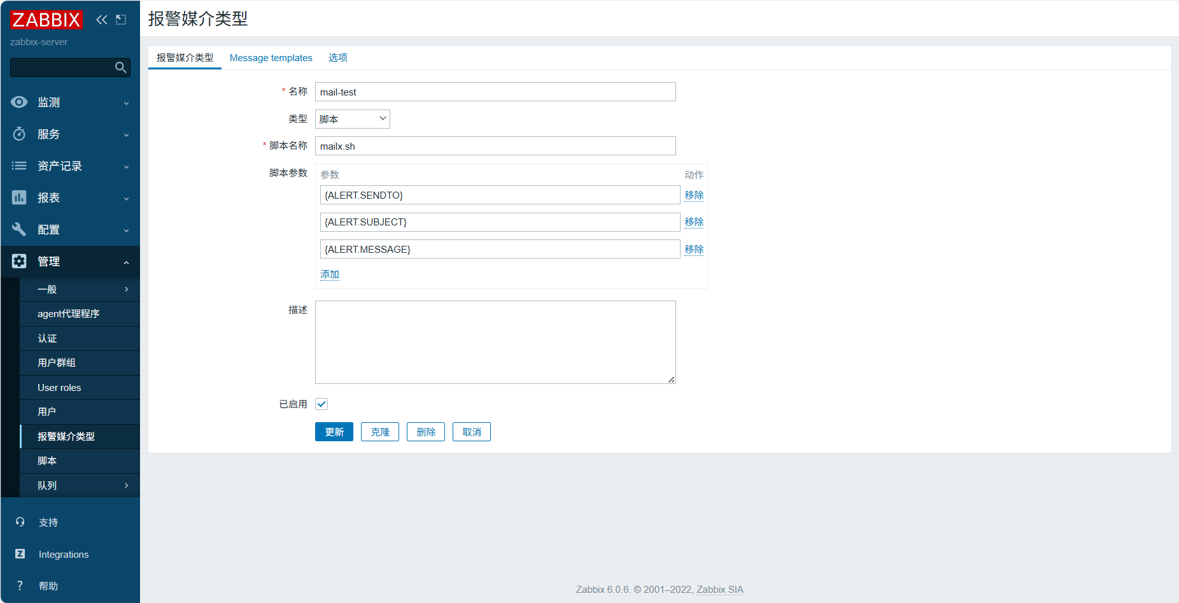Remove the {ALERT.SENDTO} parameter
The image size is (1179, 603).
[x=694, y=195]
